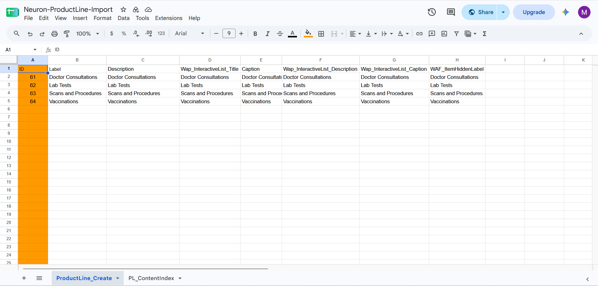Open version history
The width and height of the screenshot is (598, 286).
point(432,12)
